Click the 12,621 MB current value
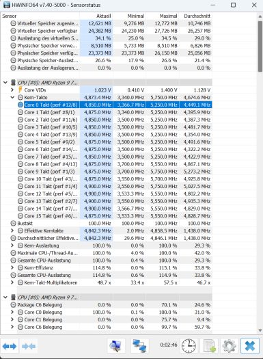This screenshot has height=359, width=263. 100,23
